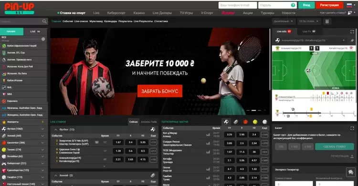The height and width of the screenshot is (186, 358).
Task: Open the bet calculator icon
Action: (x=327, y=21)
